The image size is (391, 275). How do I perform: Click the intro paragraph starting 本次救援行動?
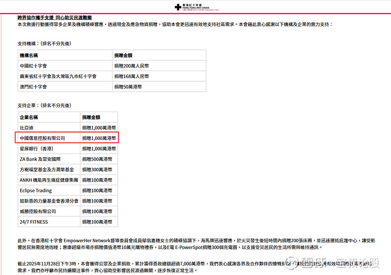tap(175, 24)
